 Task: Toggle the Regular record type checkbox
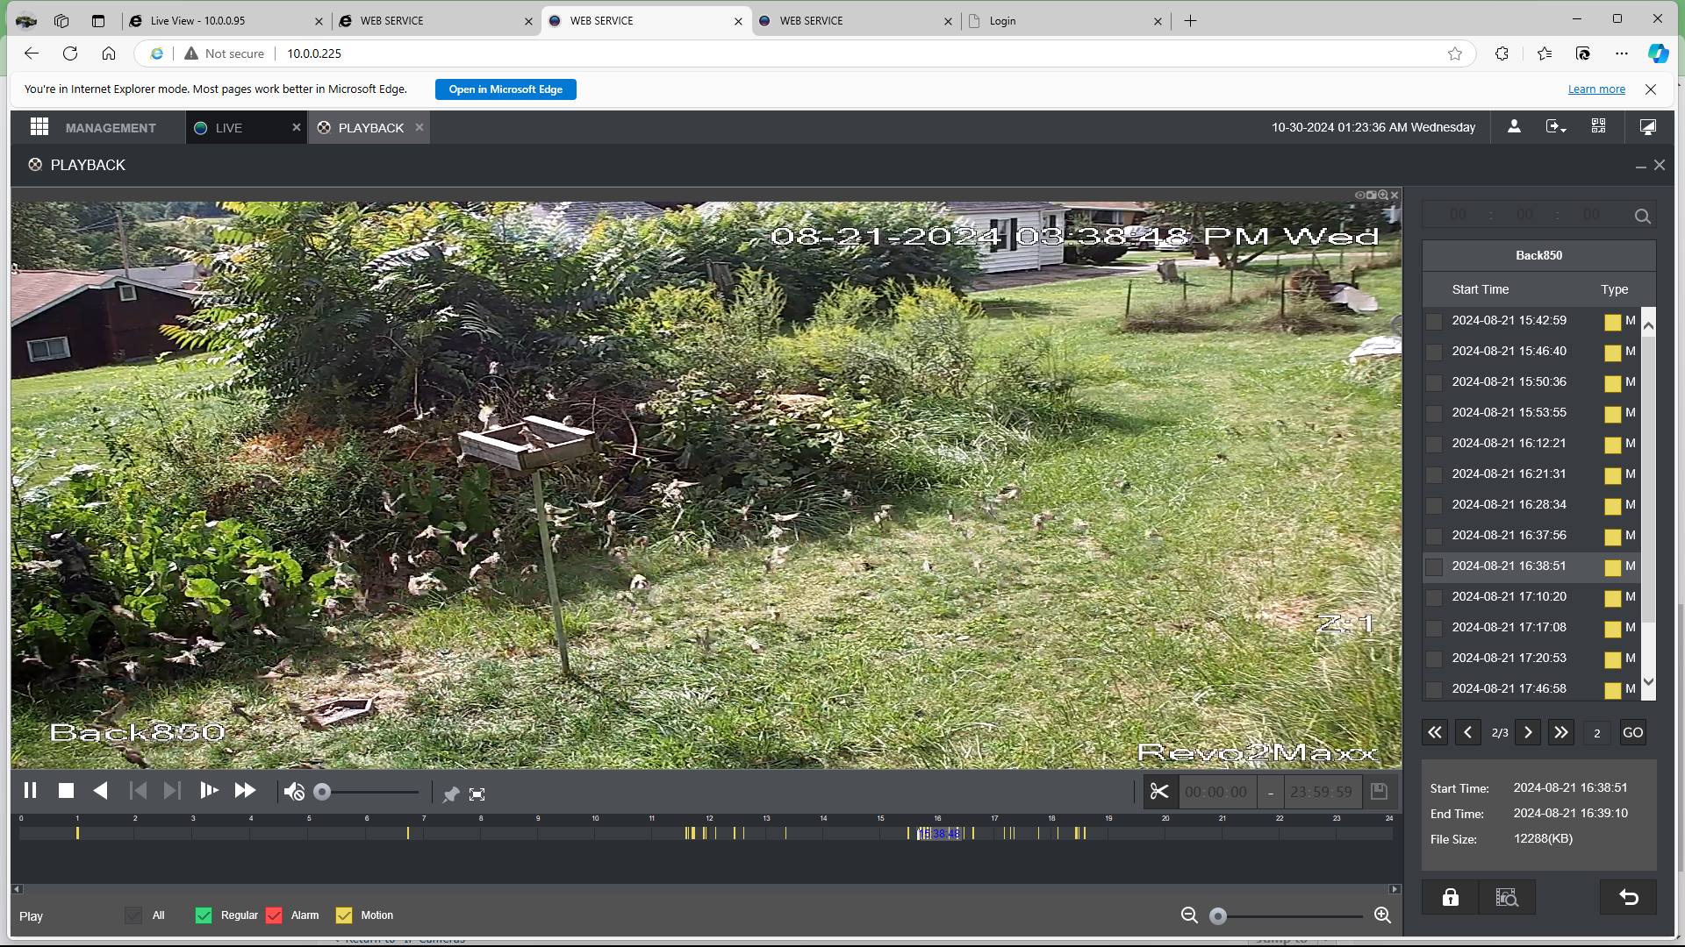pyautogui.click(x=204, y=915)
